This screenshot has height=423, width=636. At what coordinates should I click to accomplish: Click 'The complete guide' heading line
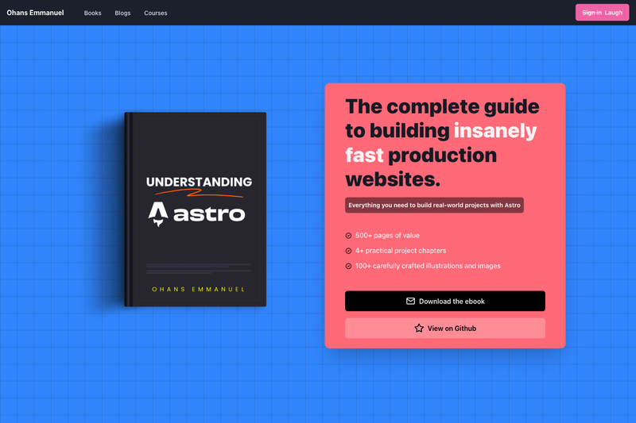pyautogui.click(x=442, y=107)
